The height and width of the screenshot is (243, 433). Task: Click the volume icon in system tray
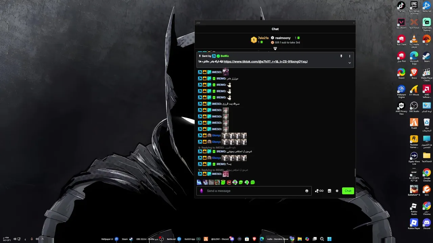click(x=15, y=239)
